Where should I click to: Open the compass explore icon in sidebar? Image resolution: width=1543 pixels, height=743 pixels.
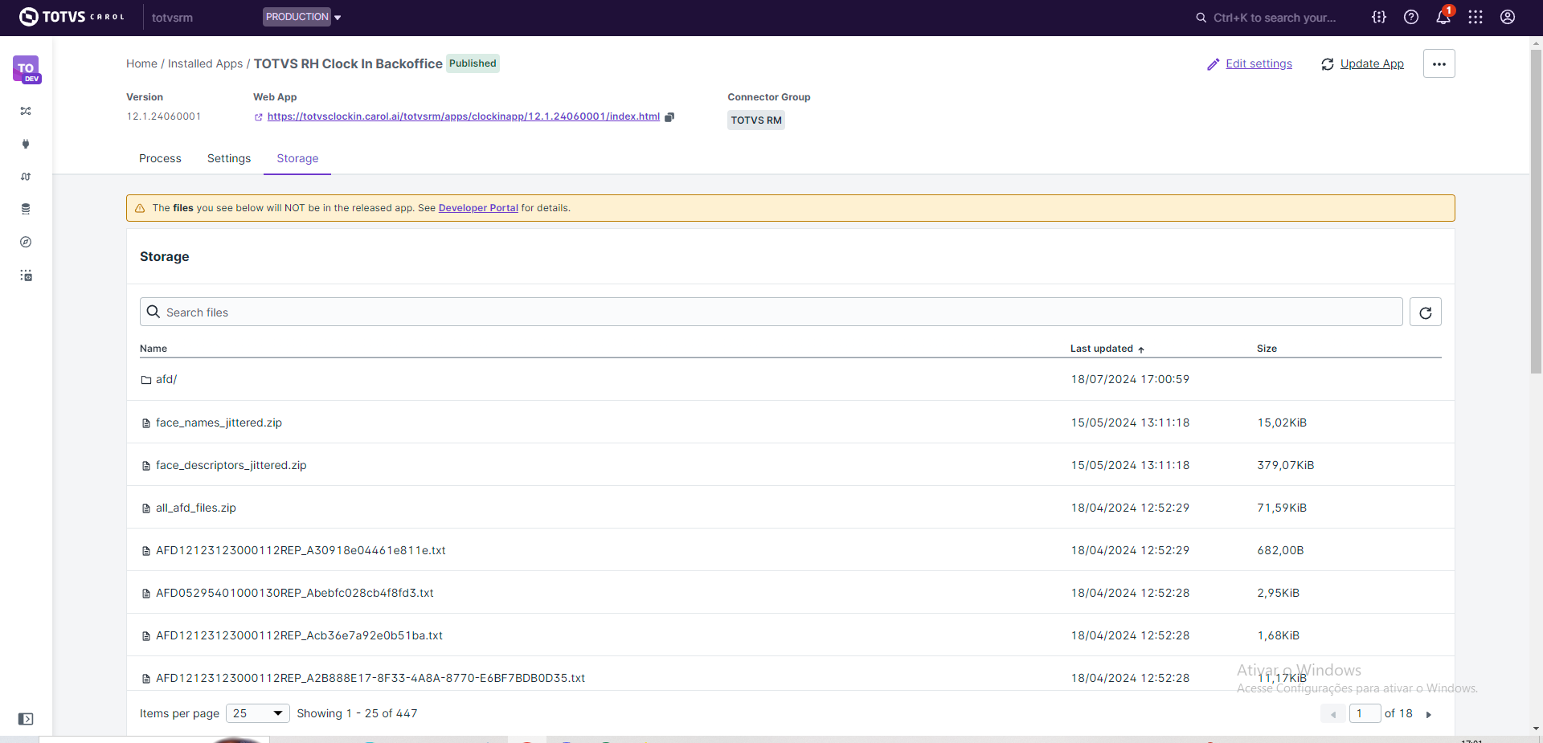26,242
